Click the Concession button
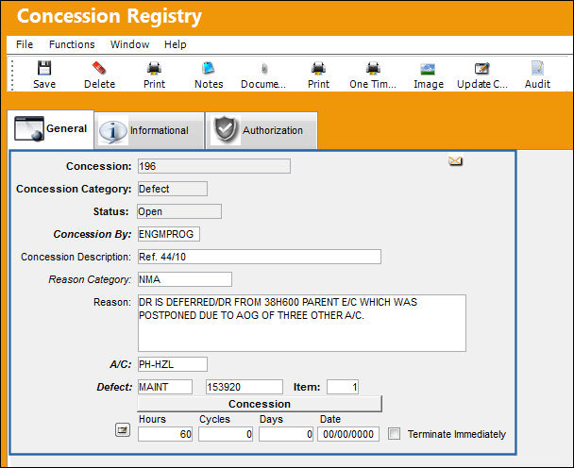The image size is (574, 468). pyautogui.click(x=260, y=404)
